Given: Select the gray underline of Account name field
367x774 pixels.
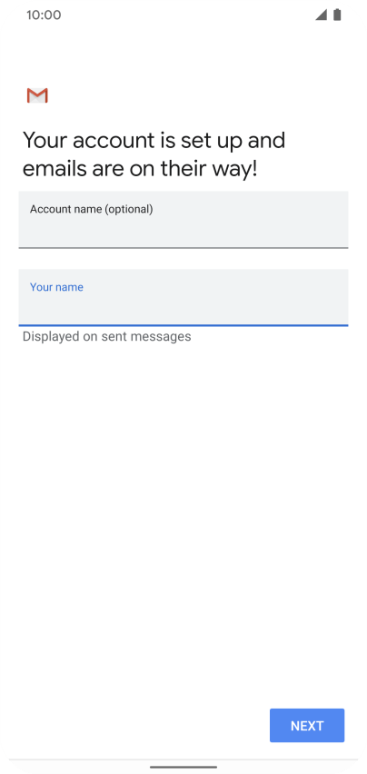Looking at the screenshot, I should click(x=183, y=247).
